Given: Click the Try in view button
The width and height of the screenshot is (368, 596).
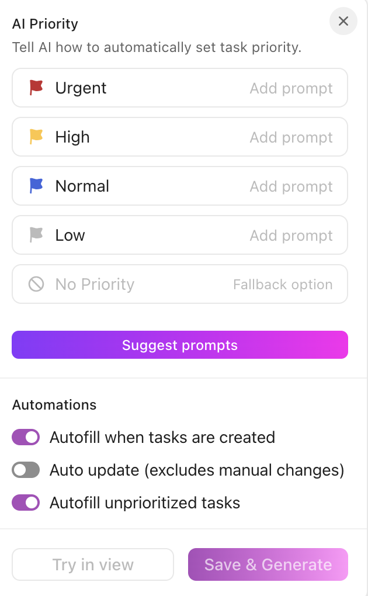Looking at the screenshot, I should [x=92, y=564].
